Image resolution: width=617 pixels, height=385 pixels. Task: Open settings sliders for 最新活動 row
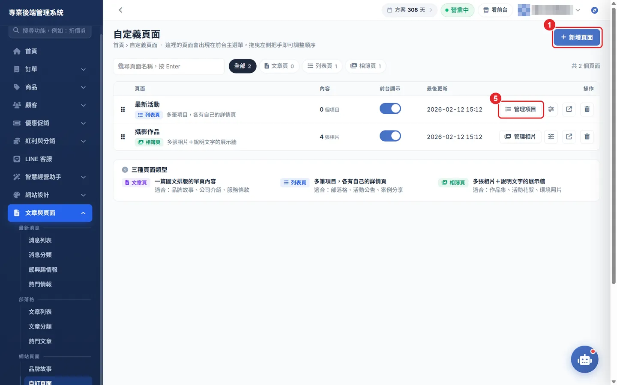(551, 110)
